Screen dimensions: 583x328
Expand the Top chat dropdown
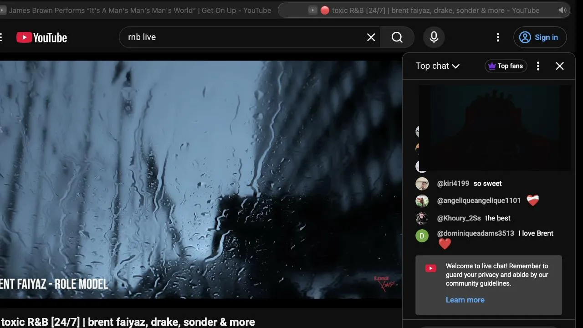438,66
